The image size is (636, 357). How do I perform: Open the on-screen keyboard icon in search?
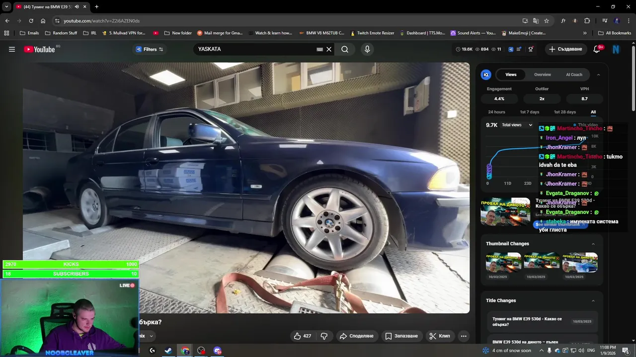click(x=320, y=49)
